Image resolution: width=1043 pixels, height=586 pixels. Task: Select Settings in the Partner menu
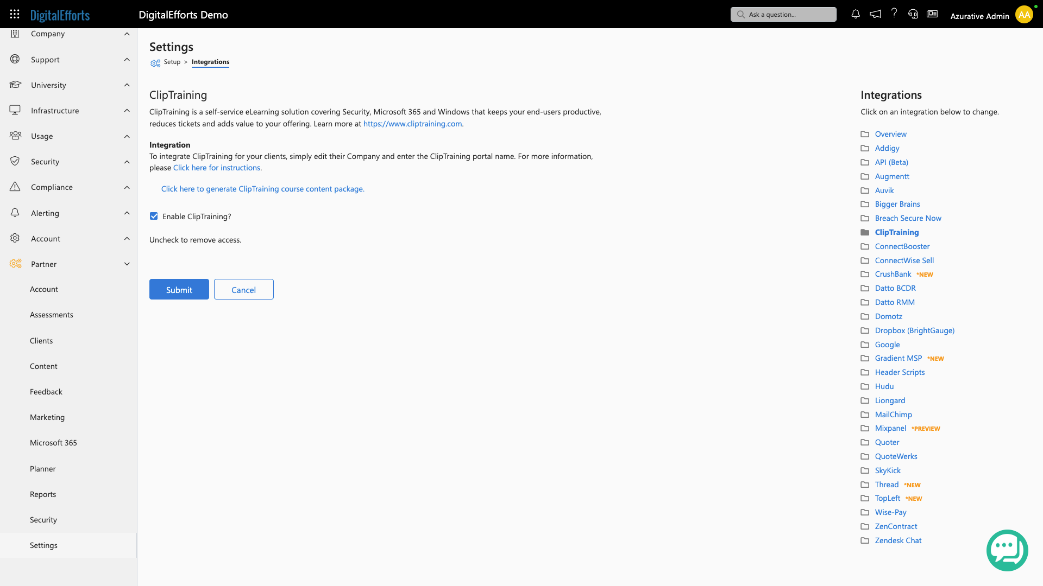point(43,545)
